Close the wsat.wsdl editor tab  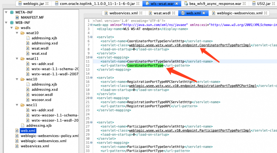[x=174, y=13]
